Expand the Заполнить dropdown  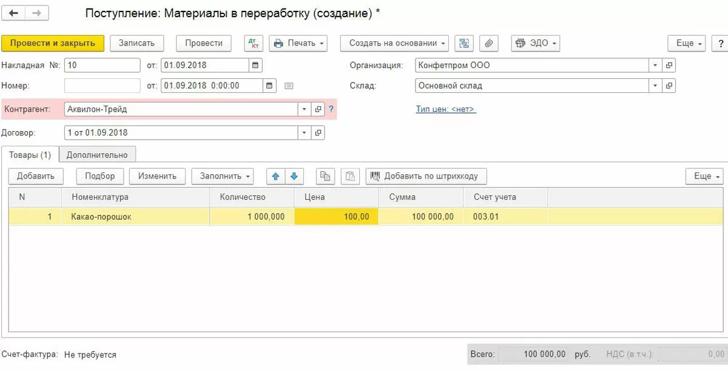(222, 176)
